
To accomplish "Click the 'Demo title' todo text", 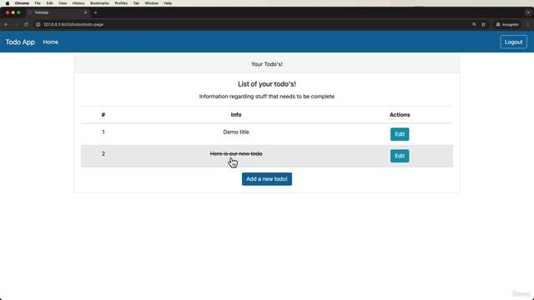I will 236,132.
